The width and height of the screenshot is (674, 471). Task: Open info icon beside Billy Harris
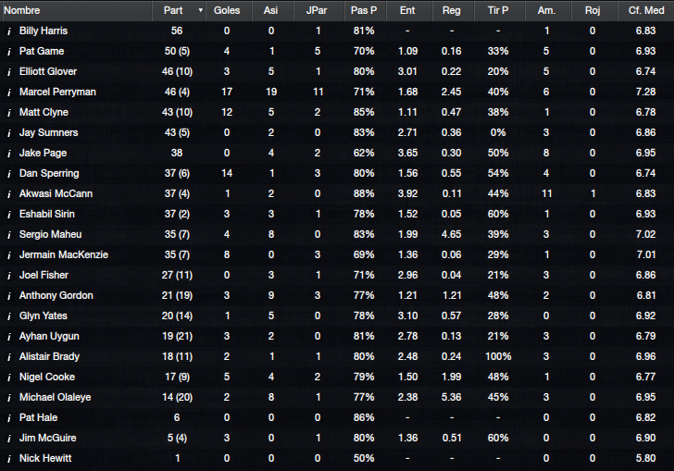9,31
